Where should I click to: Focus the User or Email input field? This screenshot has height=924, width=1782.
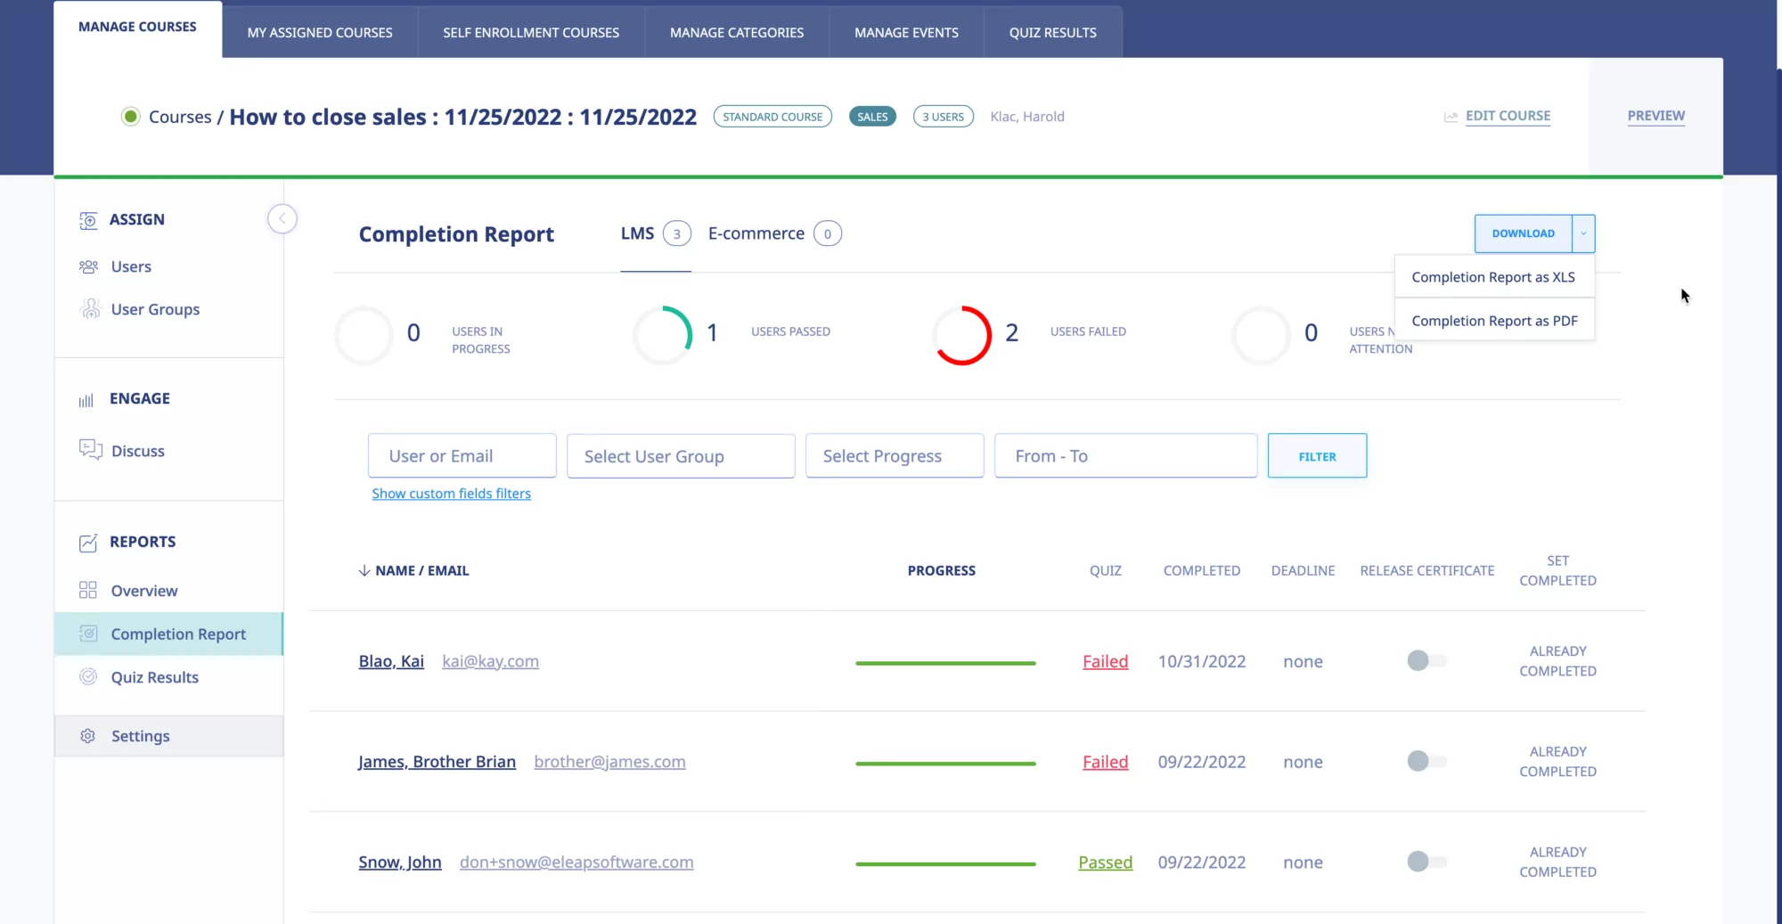coord(462,456)
